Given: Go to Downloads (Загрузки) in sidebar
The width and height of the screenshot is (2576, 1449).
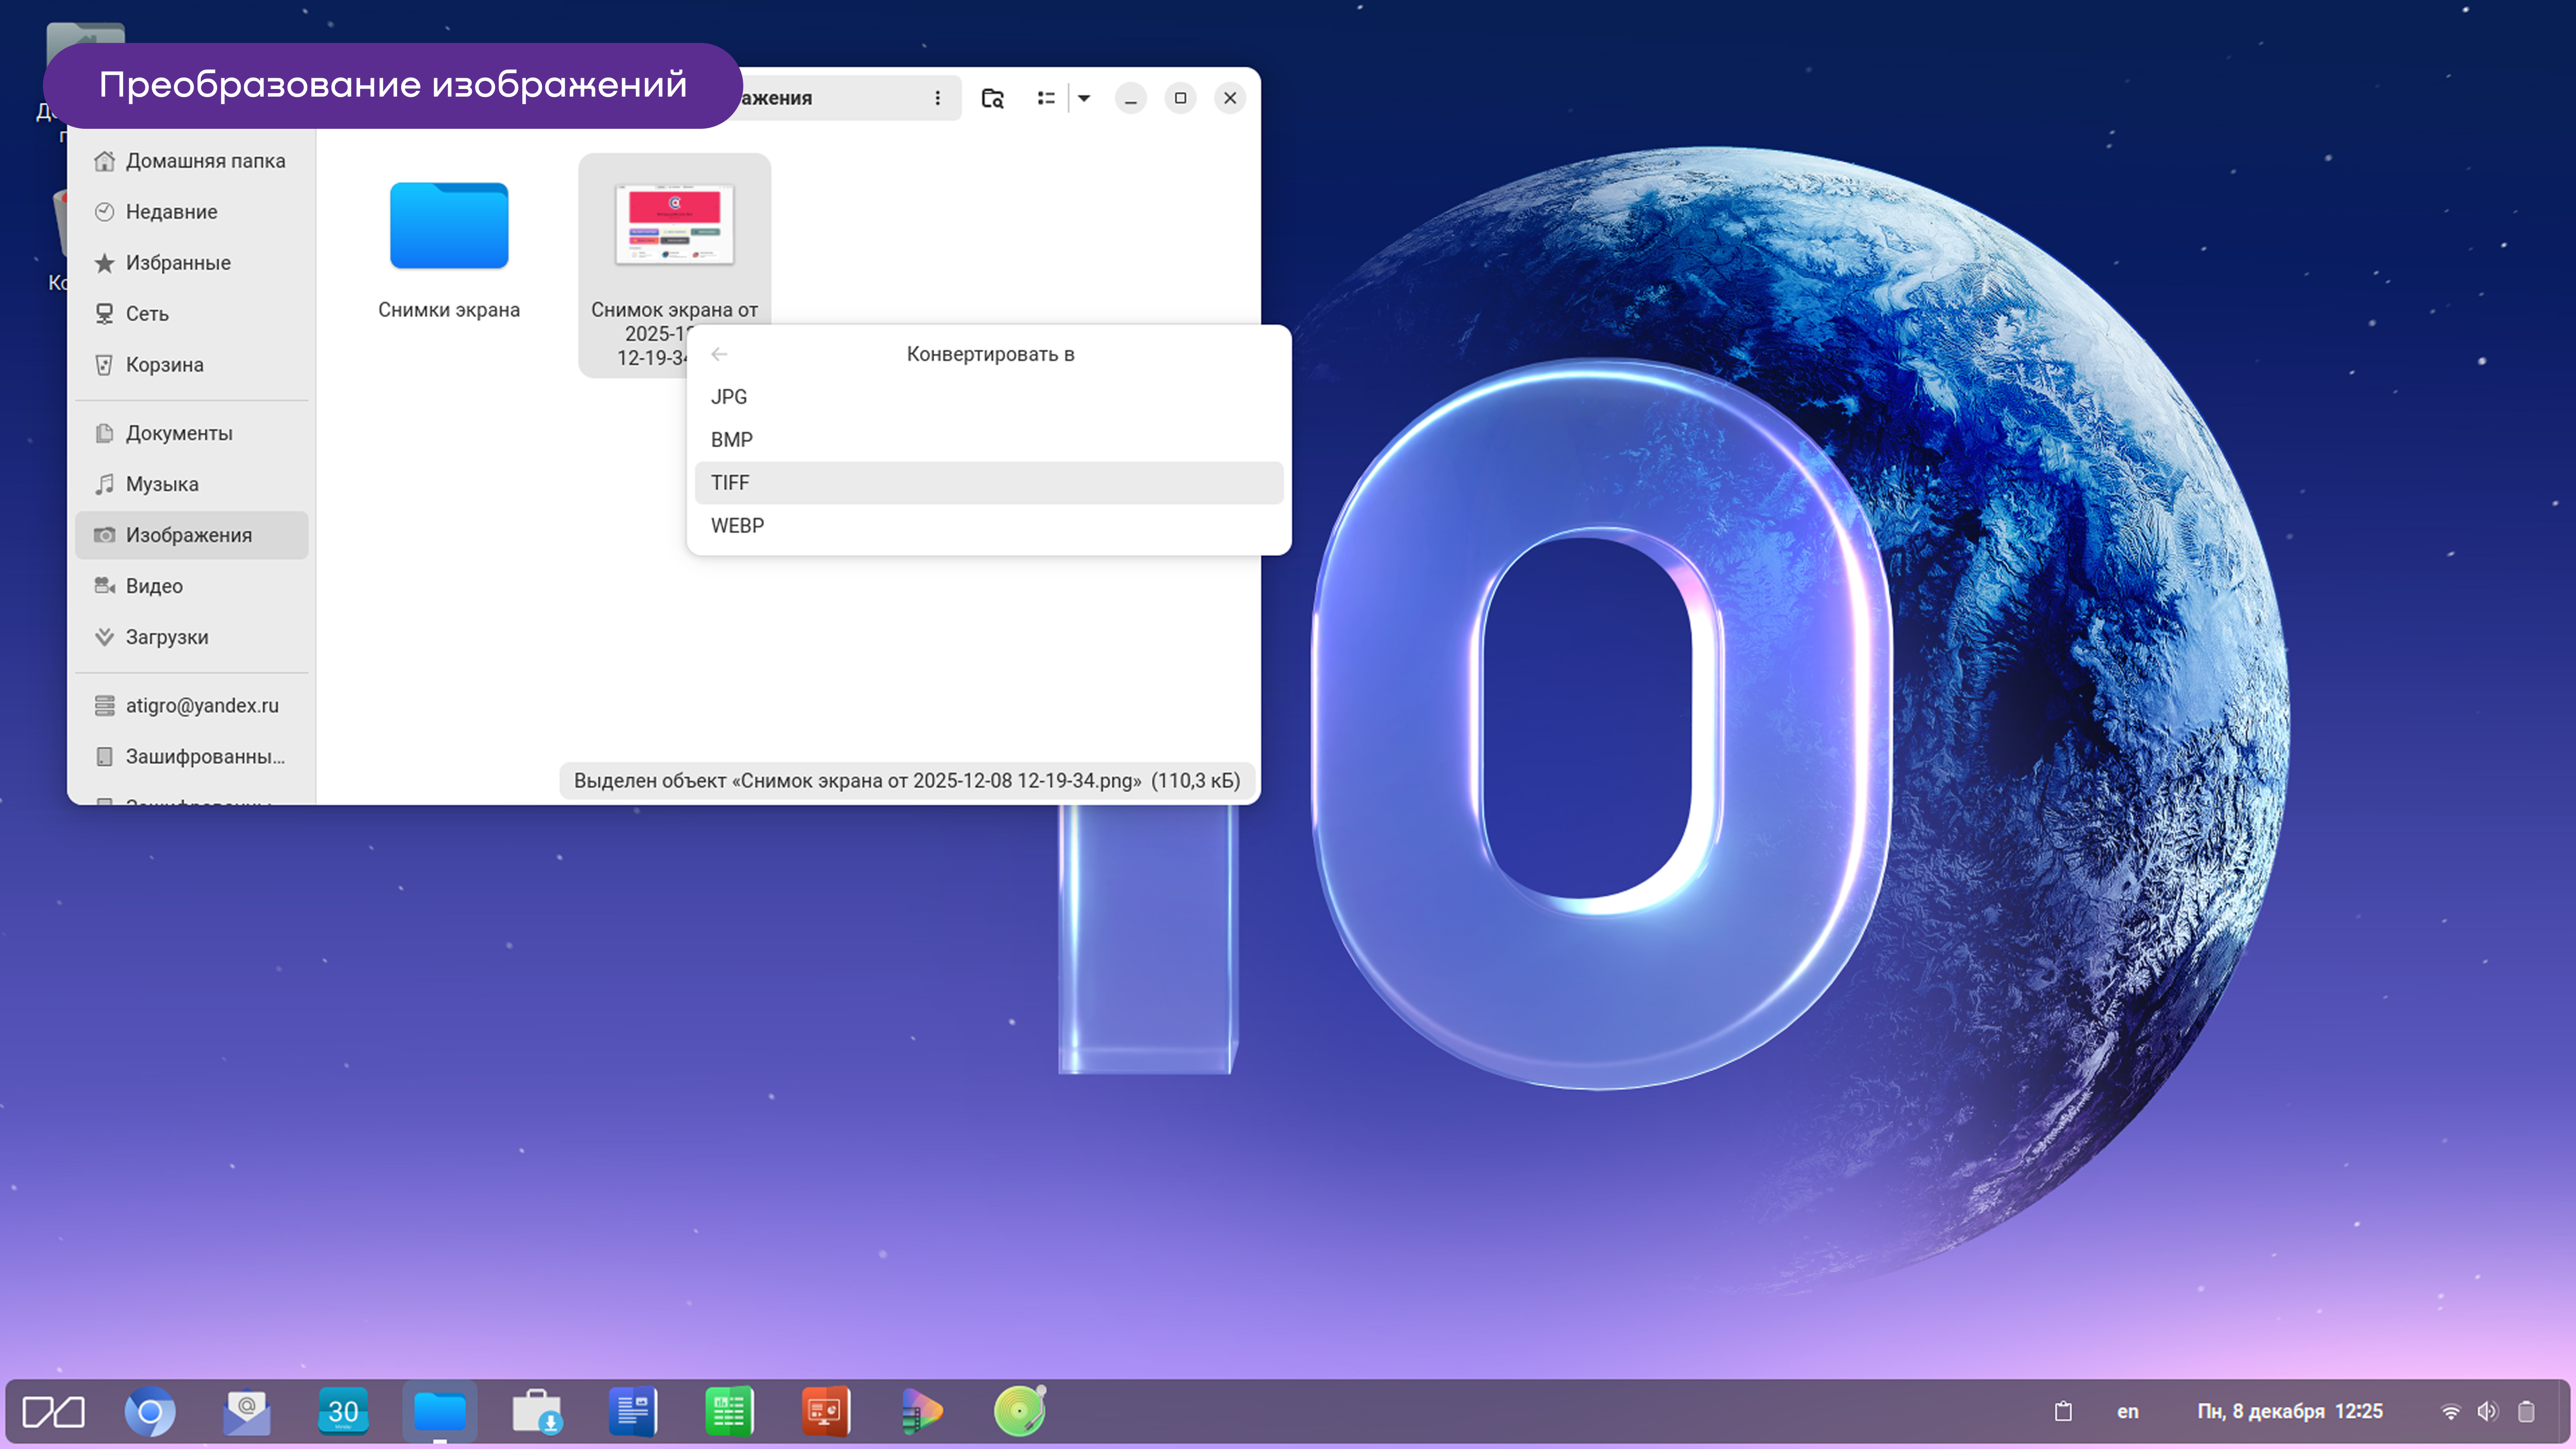Looking at the screenshot, I should click(x=166, y=637).
